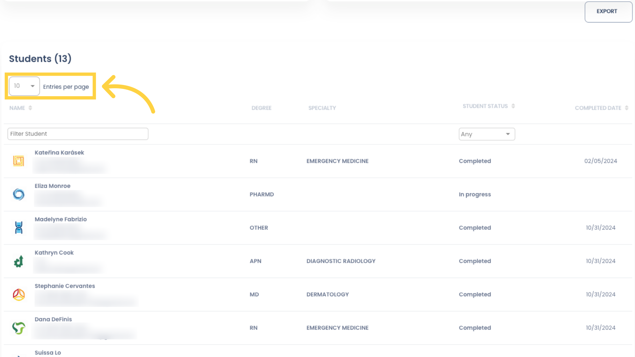Click the green recycle/loop icon for Dana DeFinis
Viewport: 635px width, 357px height.
(x=18, y=328)
